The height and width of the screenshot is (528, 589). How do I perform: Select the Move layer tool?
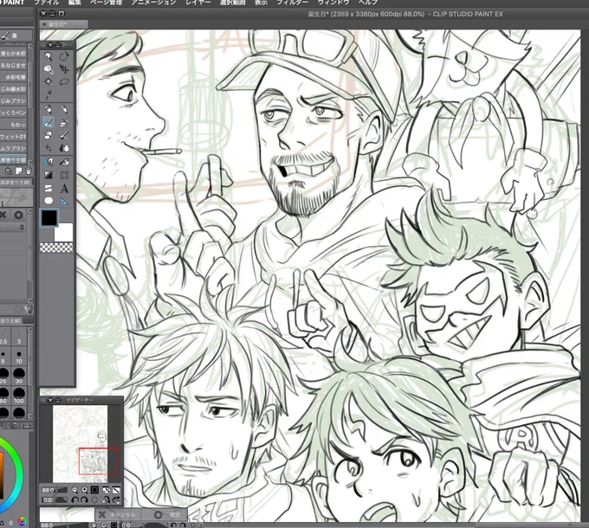(64, 69)
